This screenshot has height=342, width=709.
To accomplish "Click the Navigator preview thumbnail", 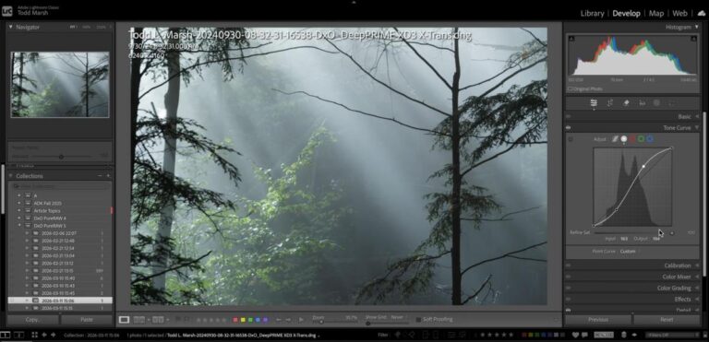I will 60,85.
